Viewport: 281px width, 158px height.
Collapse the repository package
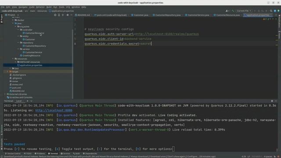(x=18, y=43)
